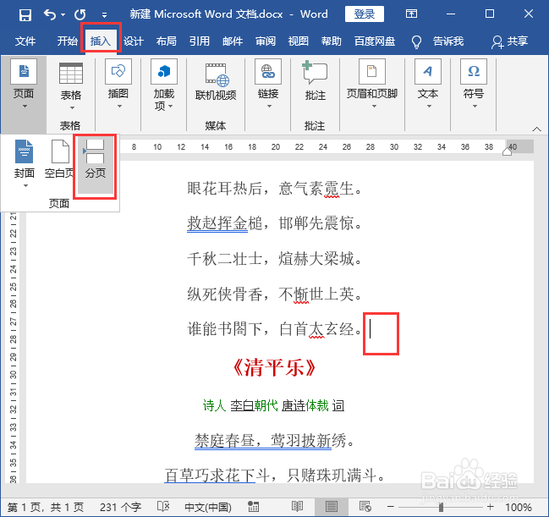
Task: Click the zoom in plus button
Action: [490, 507]
